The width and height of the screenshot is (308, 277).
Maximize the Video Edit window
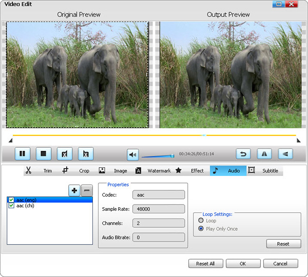point(279,4)
